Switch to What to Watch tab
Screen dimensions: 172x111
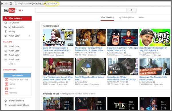(x=107, y=17)
